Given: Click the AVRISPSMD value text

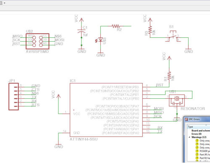Looking at the screenshot, I should point(37,52).
